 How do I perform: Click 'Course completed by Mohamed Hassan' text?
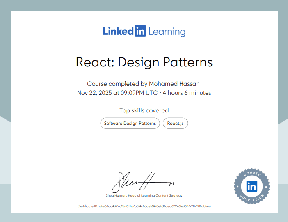tap(143, 84)
